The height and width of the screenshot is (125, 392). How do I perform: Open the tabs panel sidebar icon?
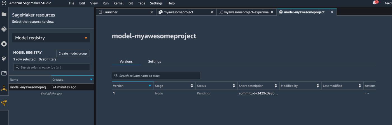pos(4,73)
